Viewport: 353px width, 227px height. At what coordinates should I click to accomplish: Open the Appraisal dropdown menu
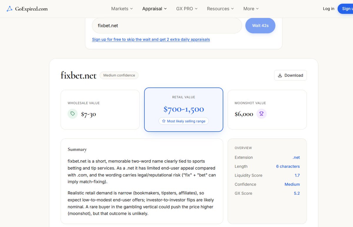[154, 9]
